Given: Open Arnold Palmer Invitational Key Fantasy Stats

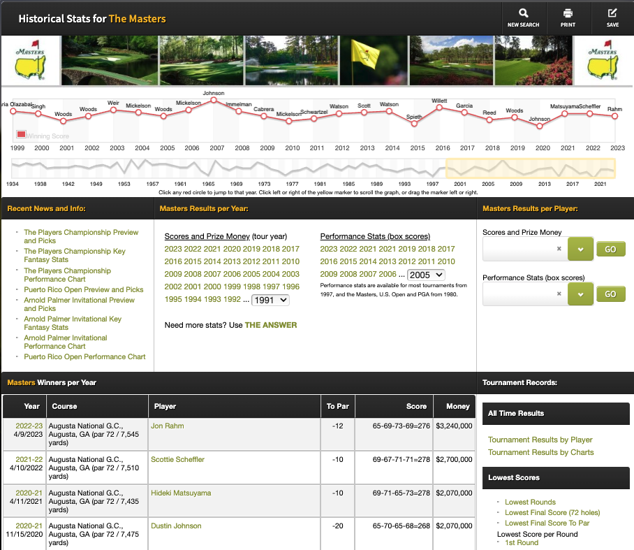Looking at the screenshot, I should tap(73, 323).
